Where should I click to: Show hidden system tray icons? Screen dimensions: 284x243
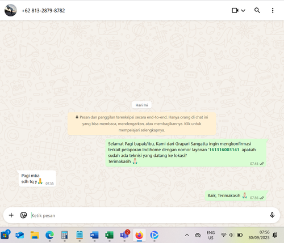(187, 235)
